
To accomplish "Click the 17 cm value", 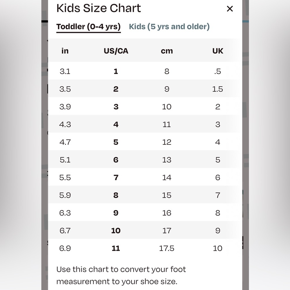I will click(x=166, y=231).
